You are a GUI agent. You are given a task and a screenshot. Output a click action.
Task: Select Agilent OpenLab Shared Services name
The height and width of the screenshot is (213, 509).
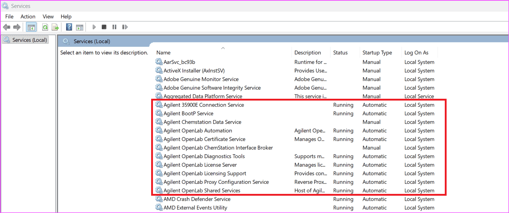click(x=202, y=190)
